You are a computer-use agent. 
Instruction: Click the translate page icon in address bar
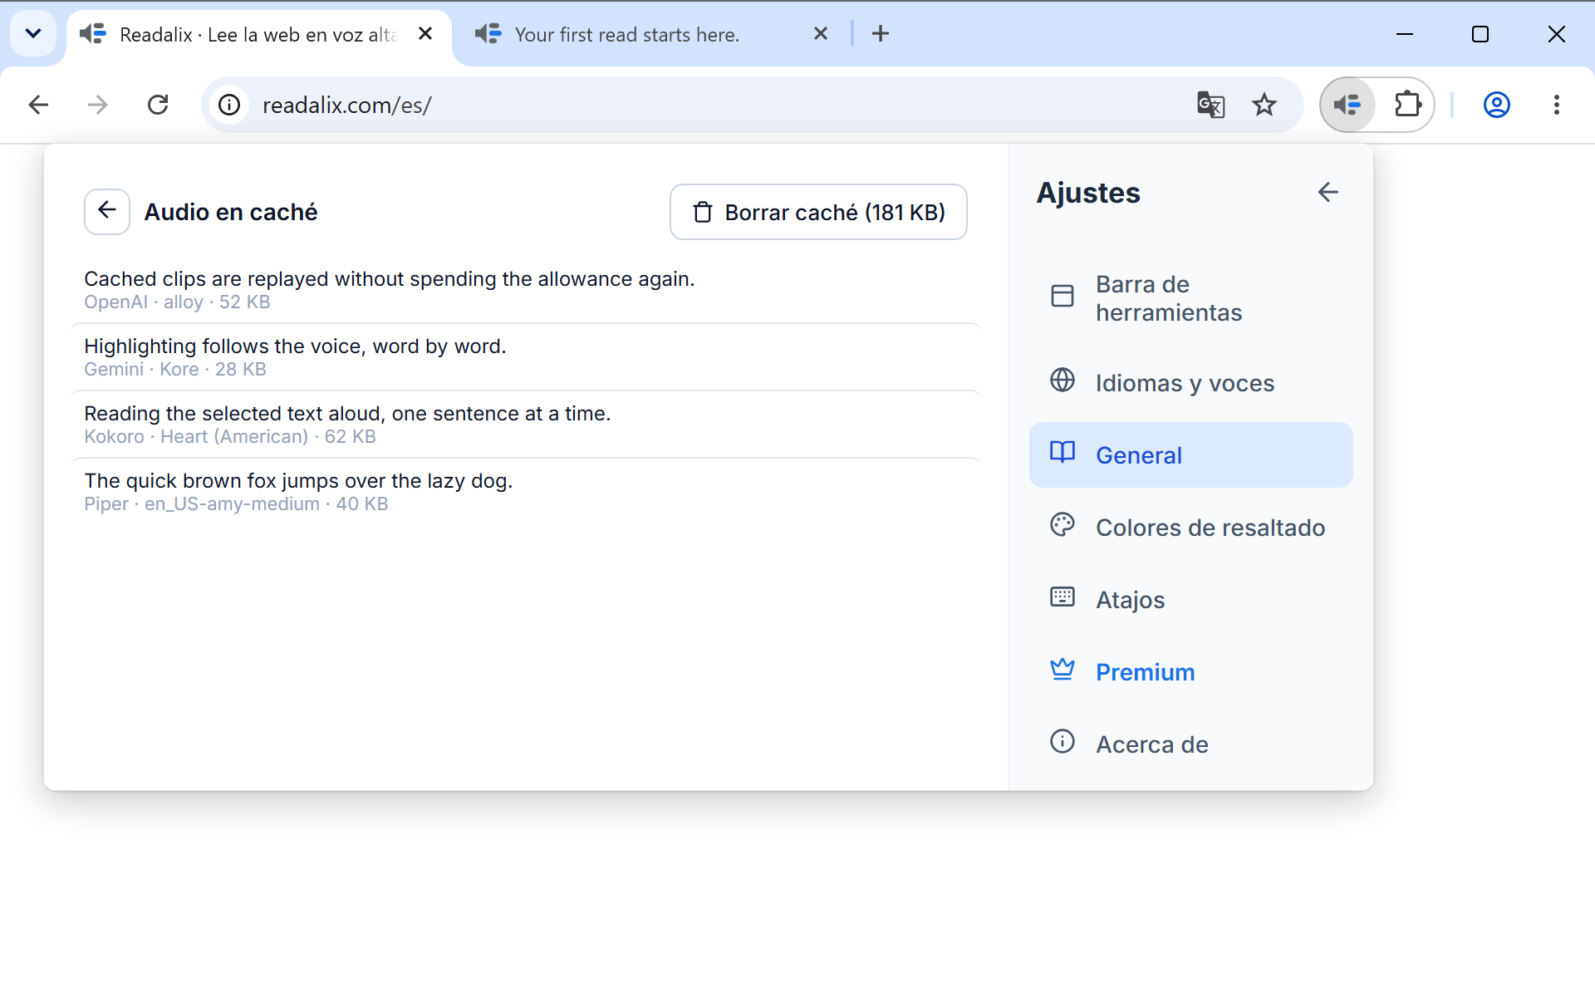coord(1210,105)
